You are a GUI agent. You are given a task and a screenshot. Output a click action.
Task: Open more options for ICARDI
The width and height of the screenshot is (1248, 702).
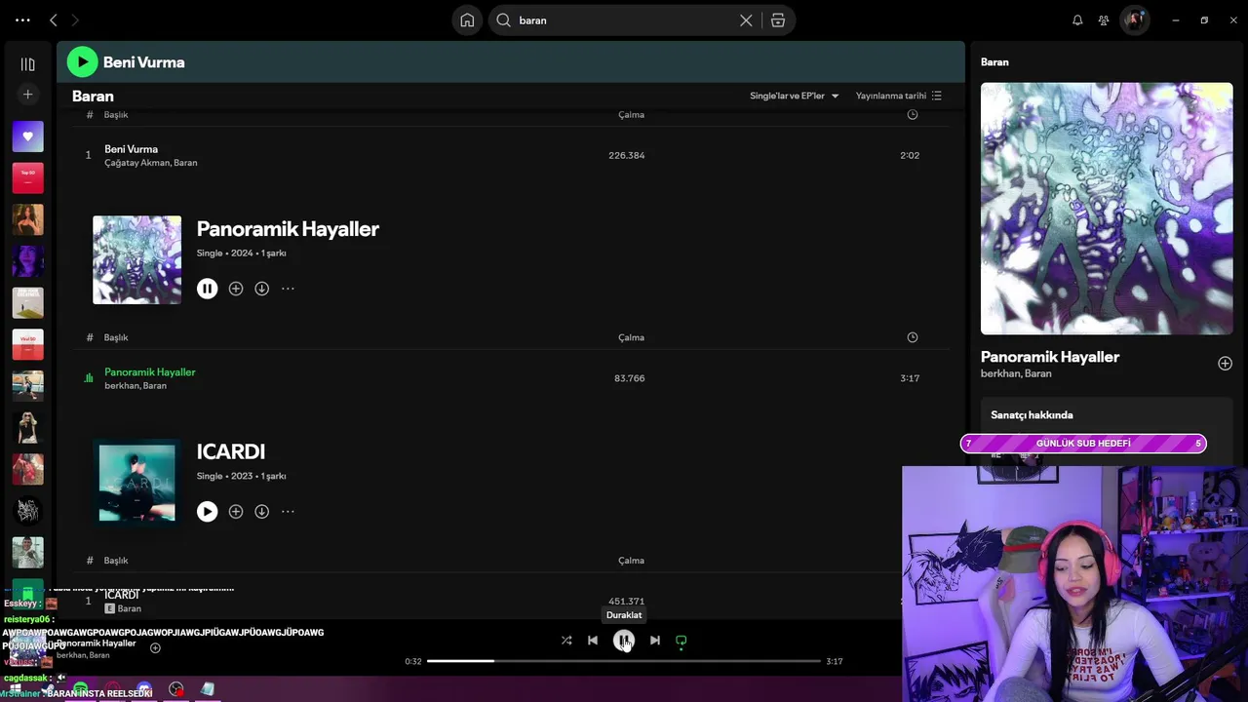(x=288, y=512)
